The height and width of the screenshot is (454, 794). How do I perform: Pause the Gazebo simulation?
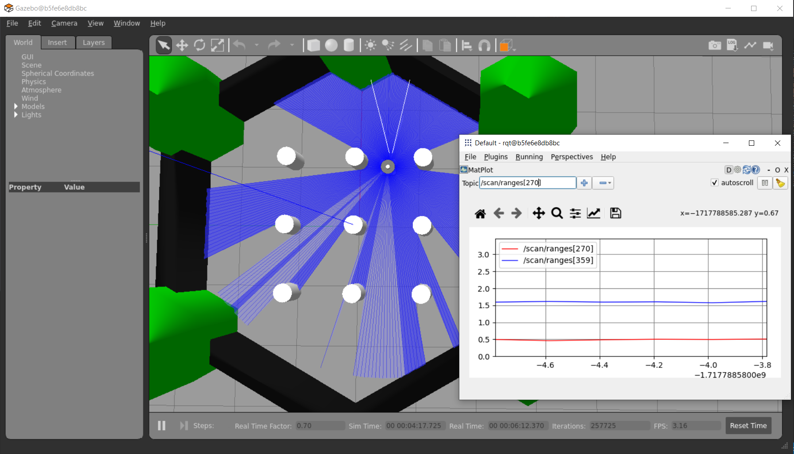point(162,426)
